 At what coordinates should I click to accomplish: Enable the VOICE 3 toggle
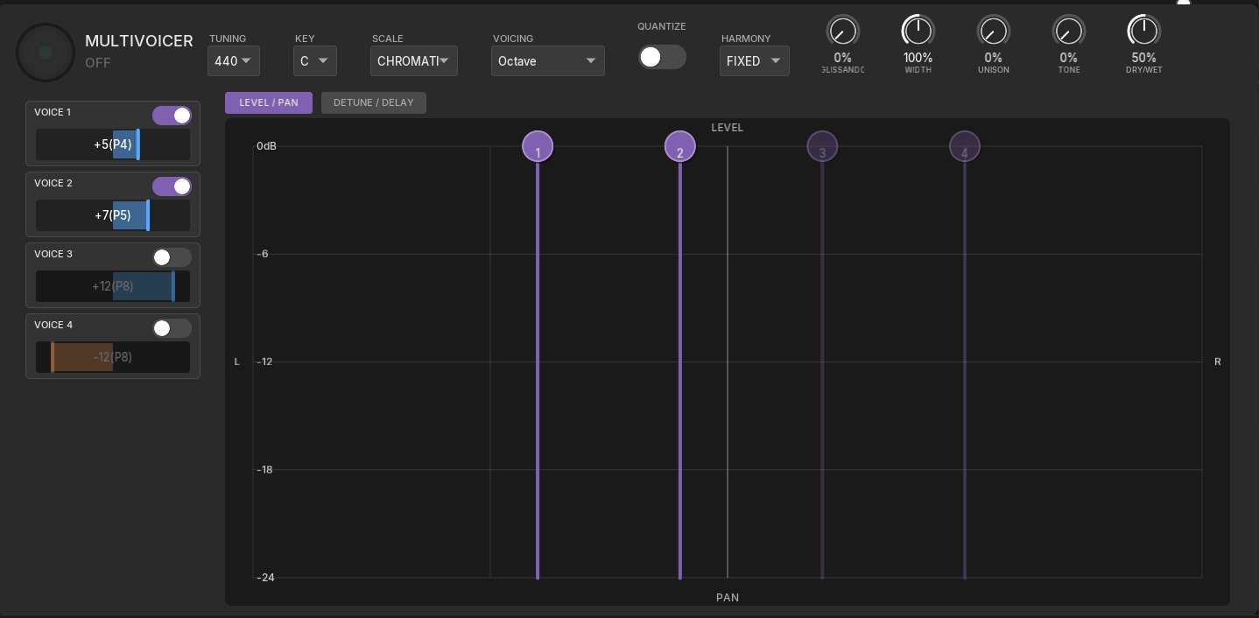point(172,257)
